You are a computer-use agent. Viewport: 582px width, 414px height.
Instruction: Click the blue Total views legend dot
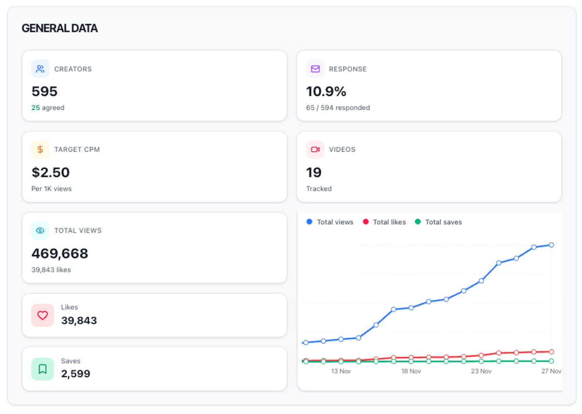(309, 222)
